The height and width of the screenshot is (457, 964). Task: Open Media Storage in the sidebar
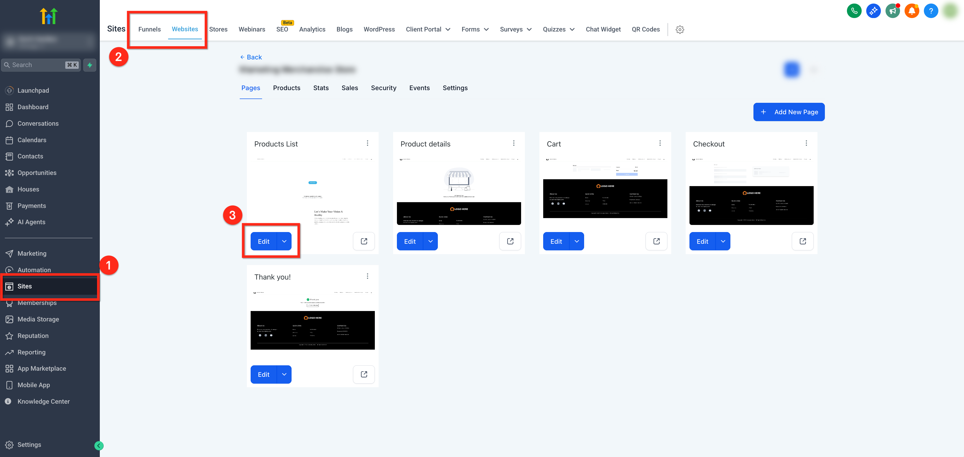38,319
